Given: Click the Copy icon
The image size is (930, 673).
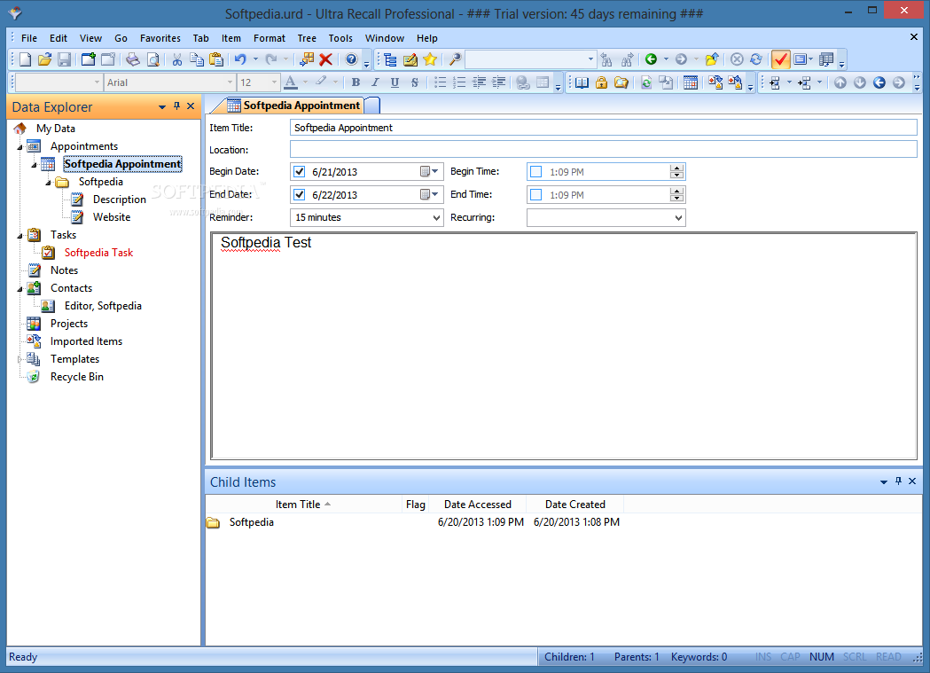Looking at the screenshot, I should click(196, 59).
